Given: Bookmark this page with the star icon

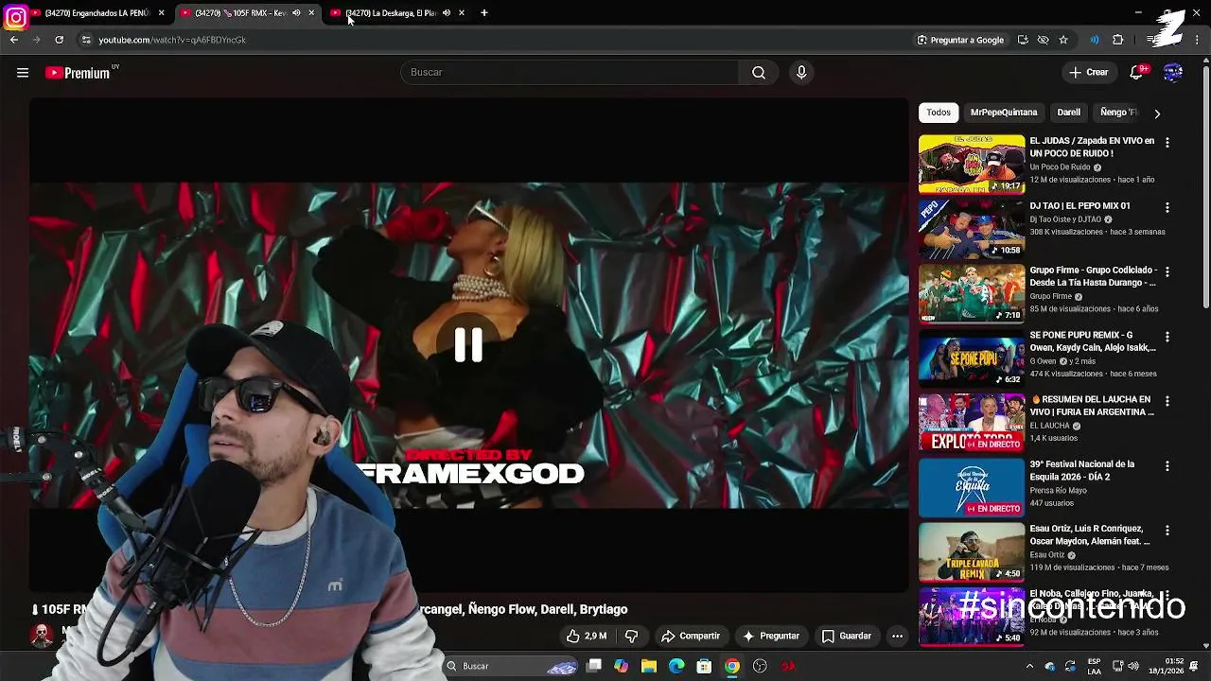Looking at the screenshot, I should 1063,40.
